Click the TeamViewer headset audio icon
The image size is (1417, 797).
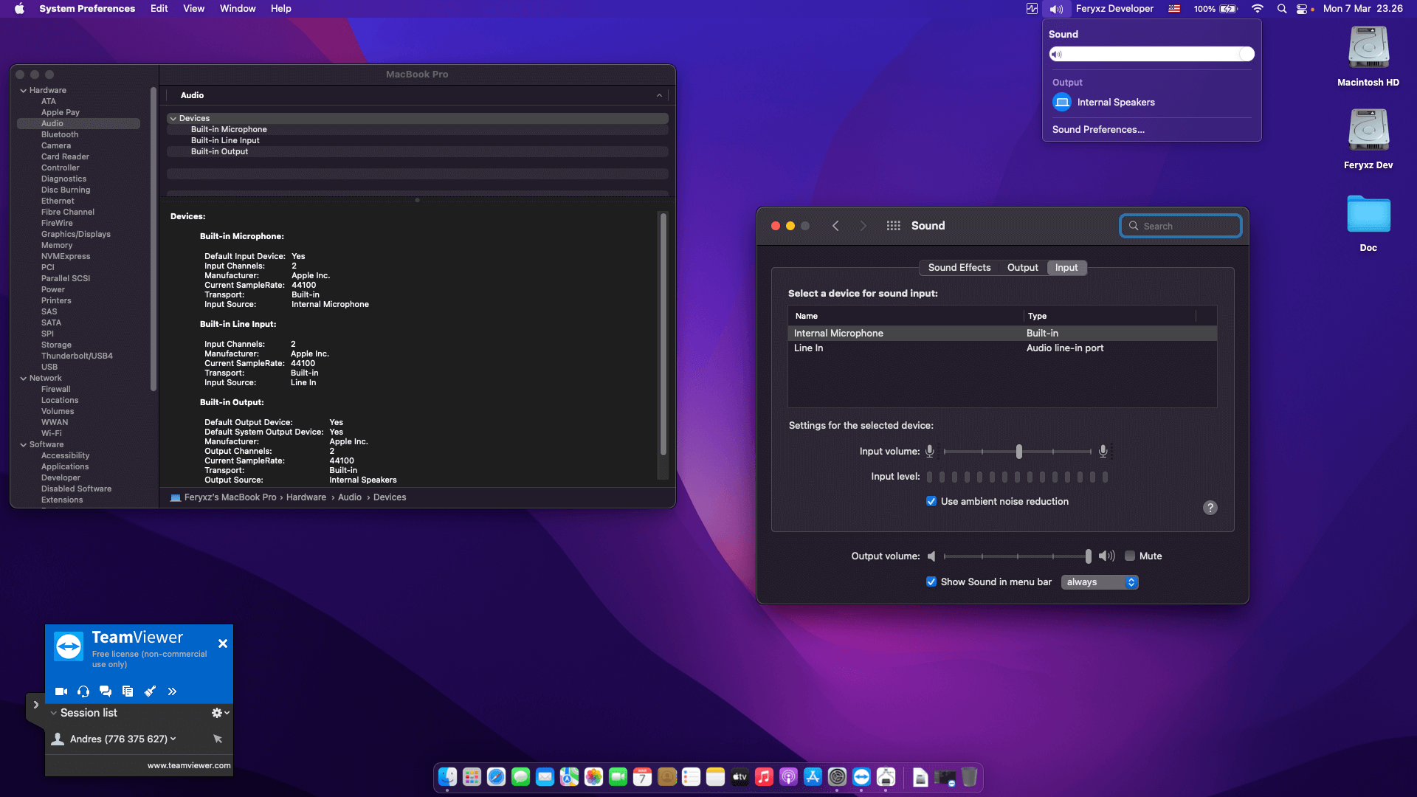coord(83,691)
